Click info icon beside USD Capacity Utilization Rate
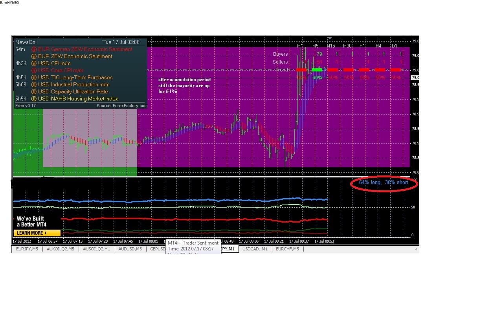The image size is (503, 314). click(x=34, y=92)
